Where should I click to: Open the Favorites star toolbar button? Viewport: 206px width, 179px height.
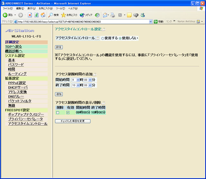pyautogui.click(x=69, y=15)
